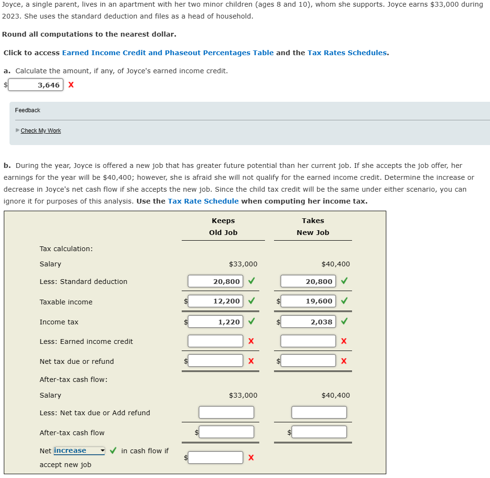The width and height of the screenshot is (490, 478).
Task: Click the Takes New Job income tax field
Action: click(308, 322)
